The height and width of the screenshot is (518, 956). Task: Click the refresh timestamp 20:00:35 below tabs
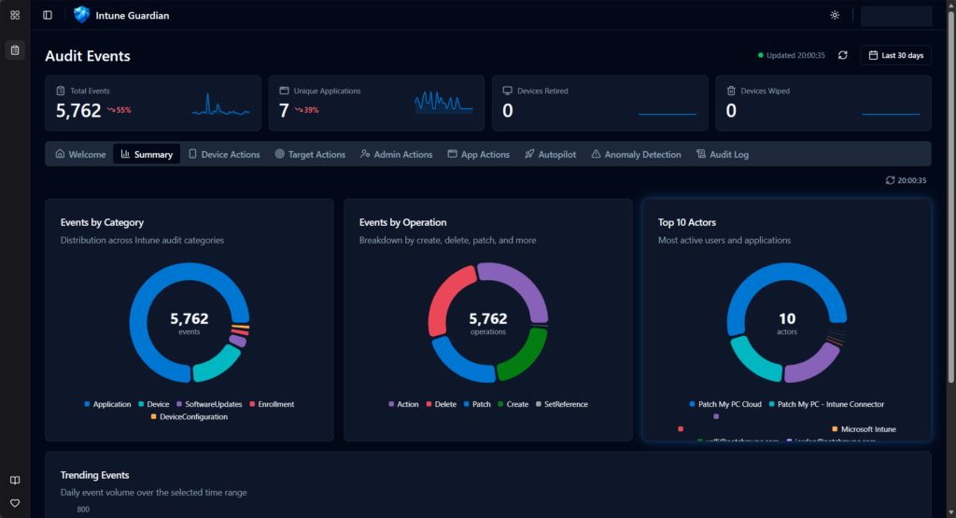point(906,180)
